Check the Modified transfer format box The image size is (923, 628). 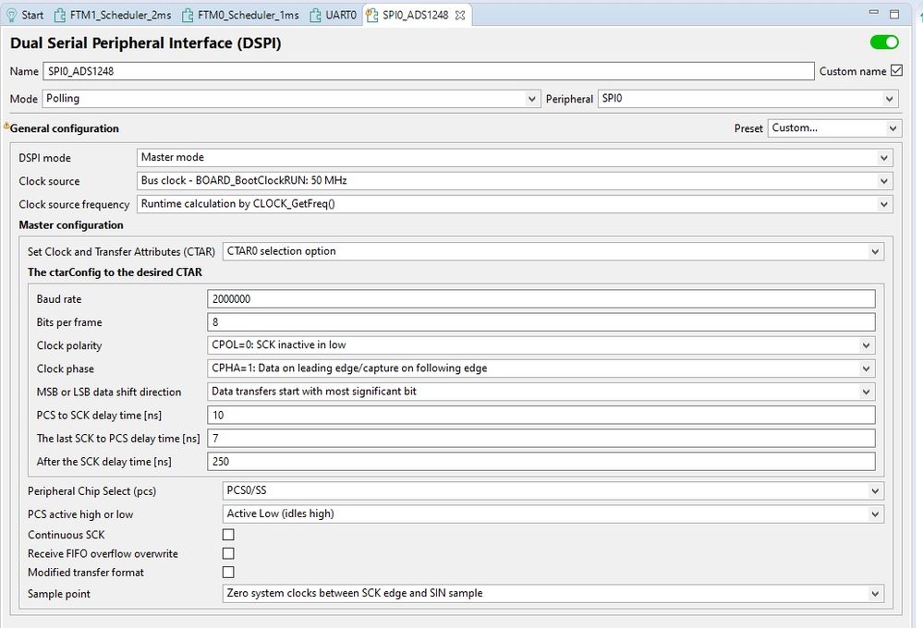[228, 572]
